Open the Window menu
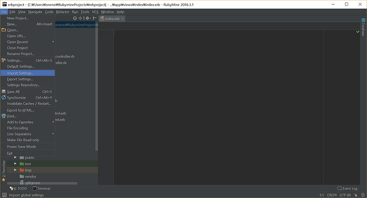Image resolution: width=367 pixels, height=198 pixels. pyautogui.click(x=108, y=12)
